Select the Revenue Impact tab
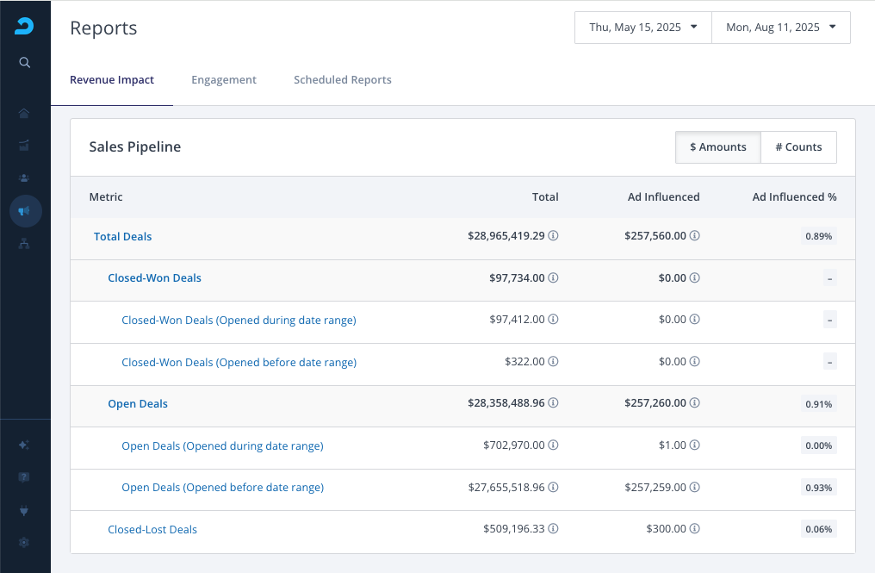The height and width of the screenshot is (573, 875). point(112,80)
